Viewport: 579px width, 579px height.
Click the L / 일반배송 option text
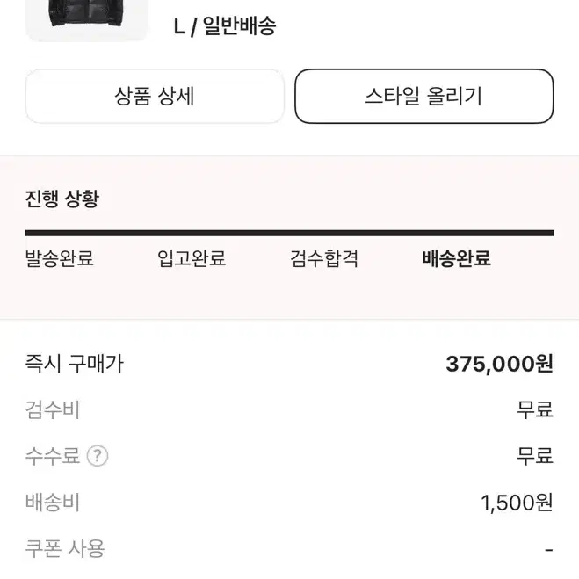tap(225, 26)
